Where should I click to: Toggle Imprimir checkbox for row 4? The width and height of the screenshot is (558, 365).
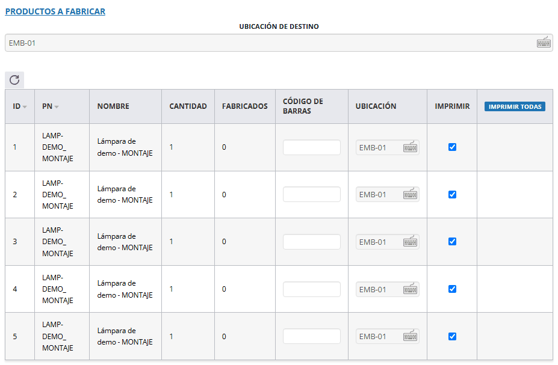pos(452,289)
